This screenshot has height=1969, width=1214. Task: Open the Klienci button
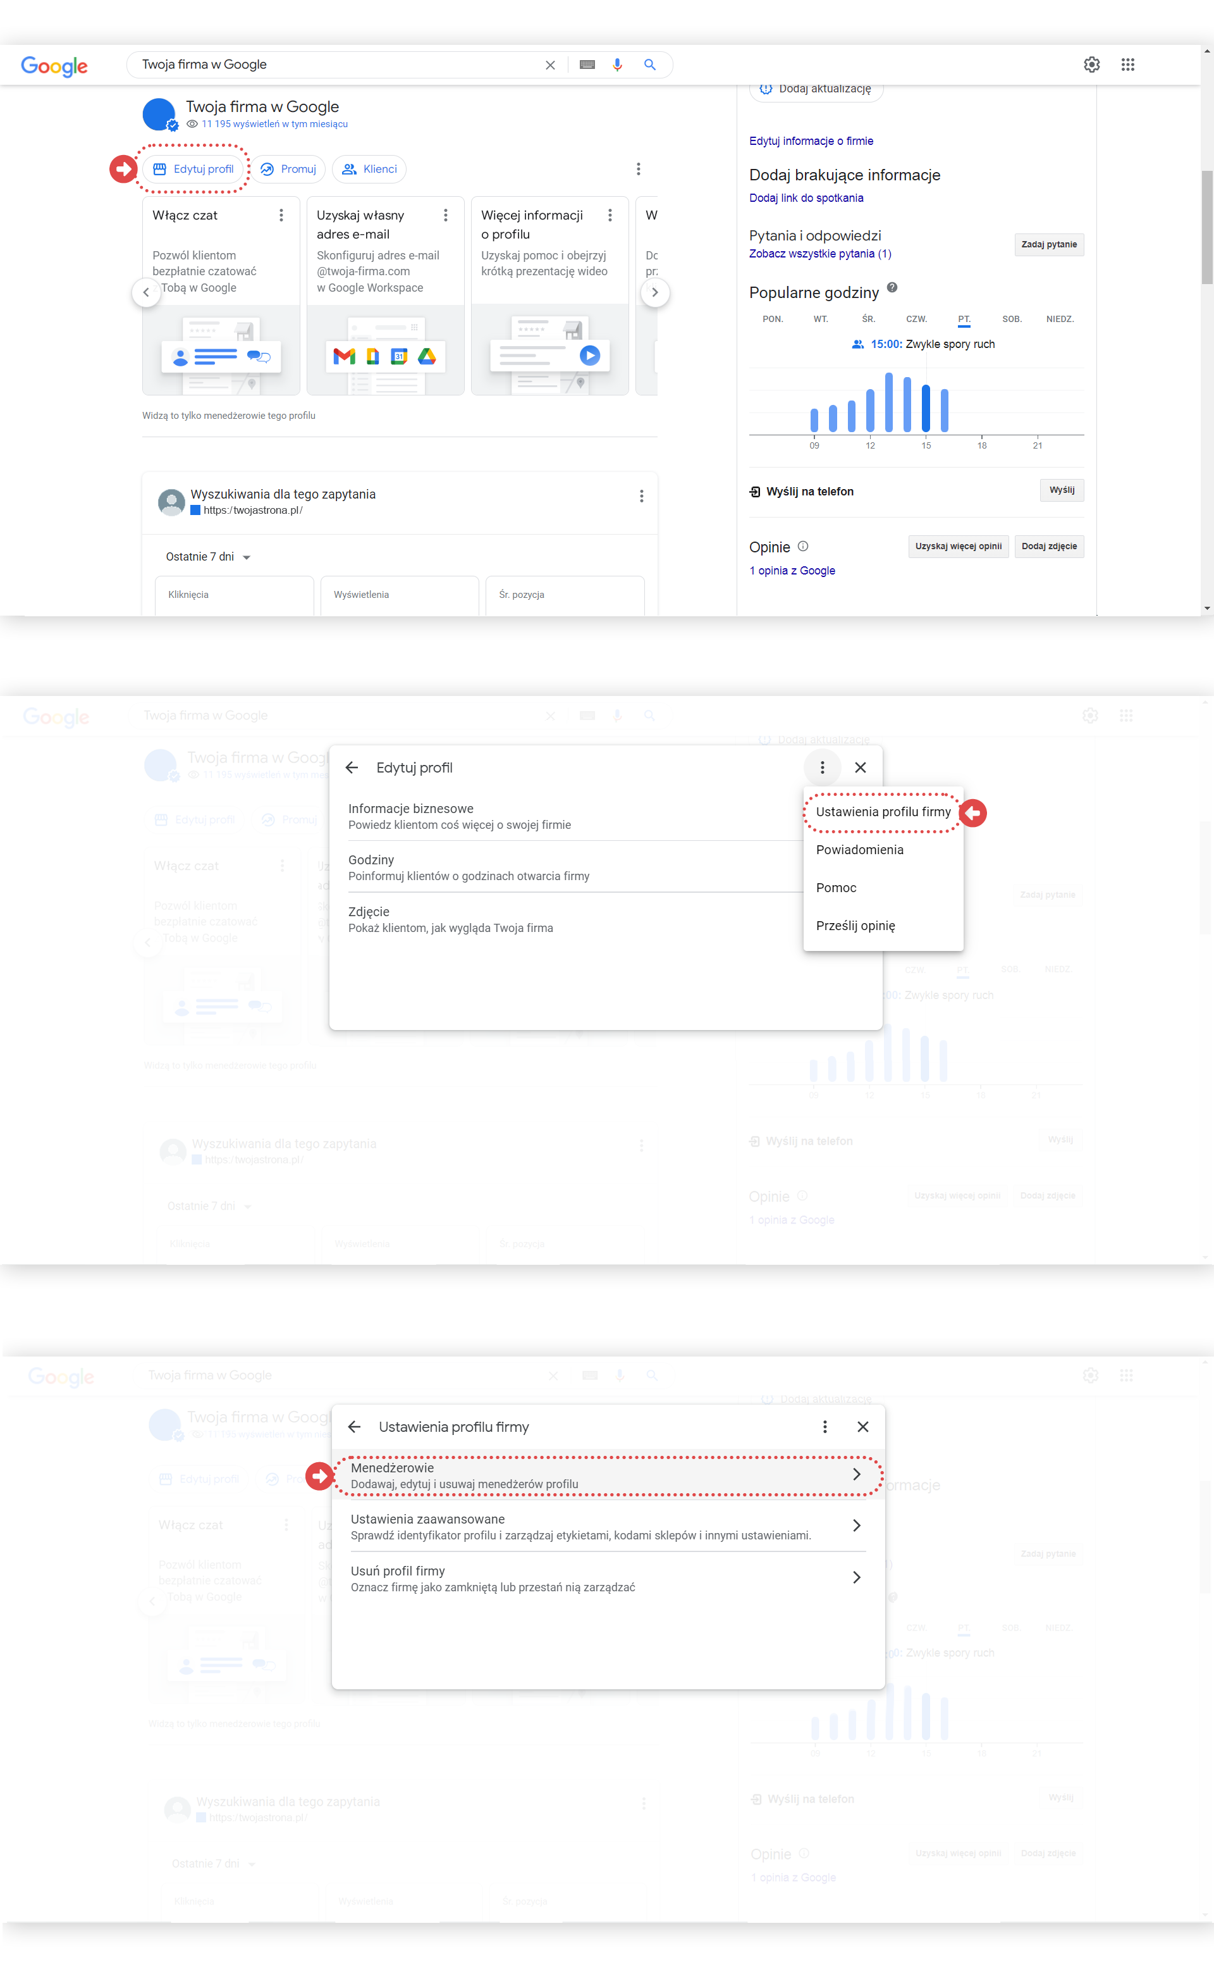369,169
